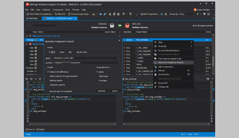This screenshot has width=239, height=138.
Task: Choose Objects selected for synchronization option
Action: coord(48,76)
